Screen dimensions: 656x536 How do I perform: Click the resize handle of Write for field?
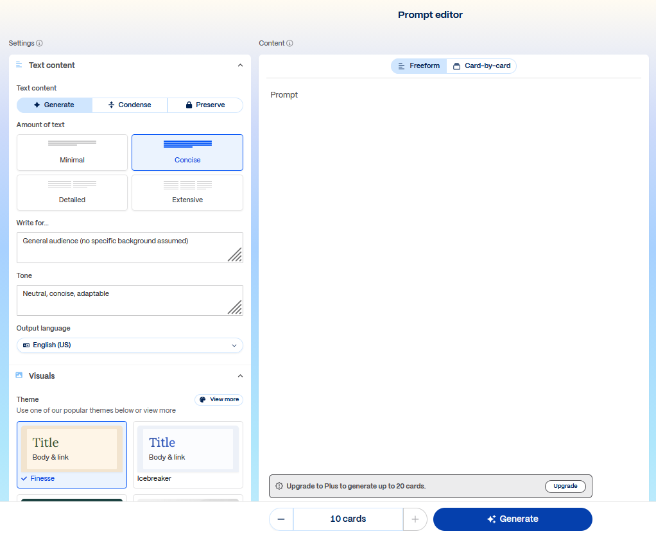(235, 255)
